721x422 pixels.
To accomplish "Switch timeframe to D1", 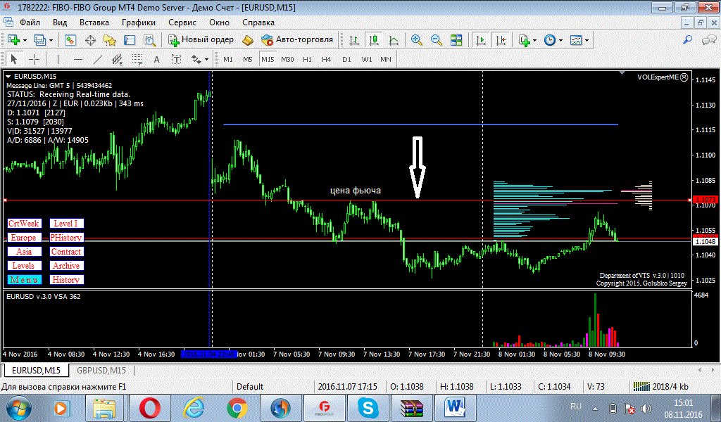I will point(346,59).
